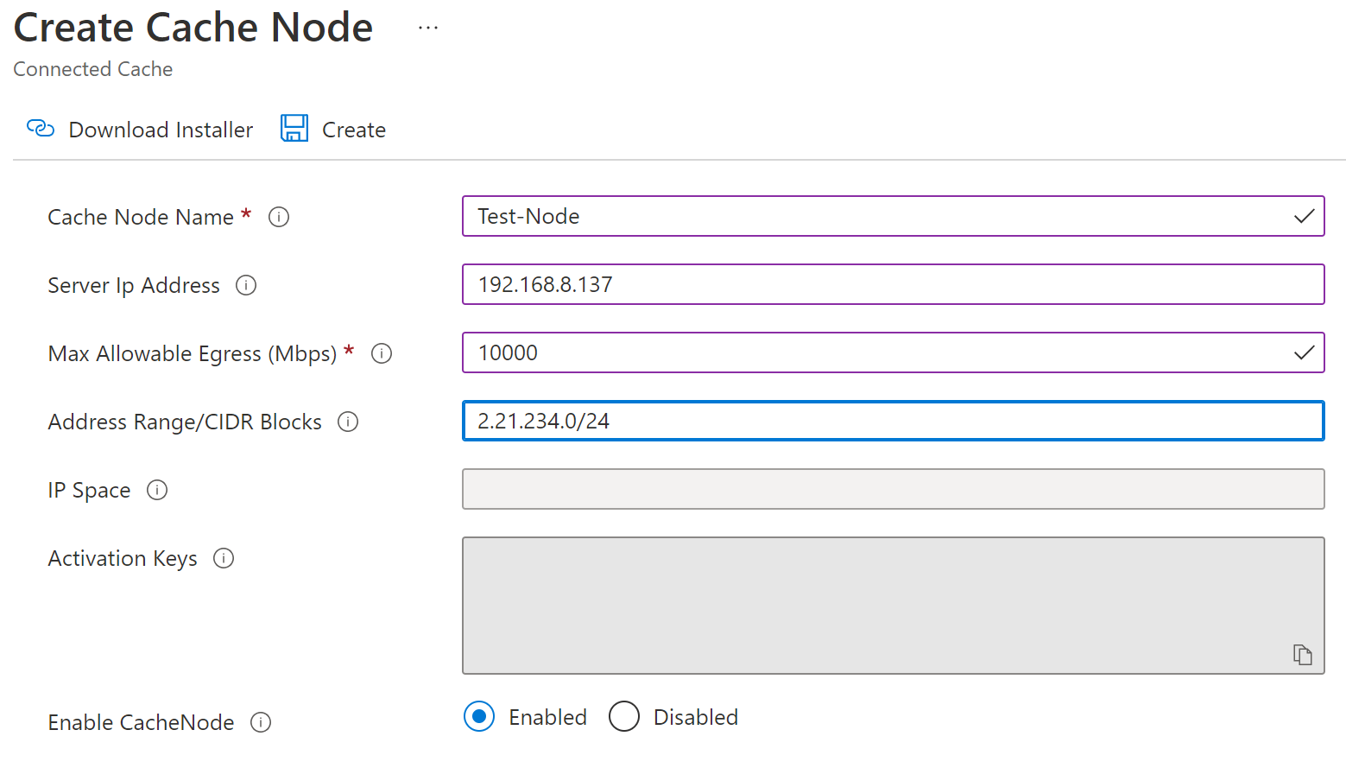Edit the Max Allowable Egress value
This screenshot has height=768, width=1346.
coord(881,352)
